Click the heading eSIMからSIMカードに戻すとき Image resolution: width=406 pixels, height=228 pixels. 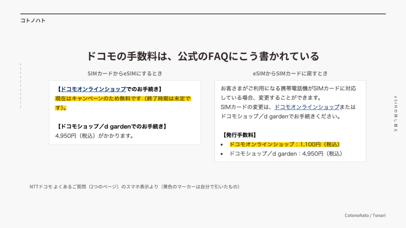pos(290,74)
